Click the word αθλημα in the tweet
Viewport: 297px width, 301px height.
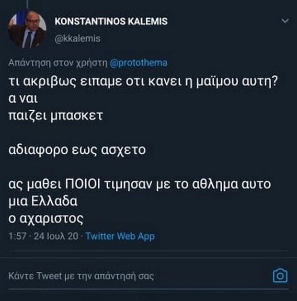(214, 184)
